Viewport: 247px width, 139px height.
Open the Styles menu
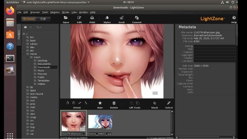pos(66,12)
